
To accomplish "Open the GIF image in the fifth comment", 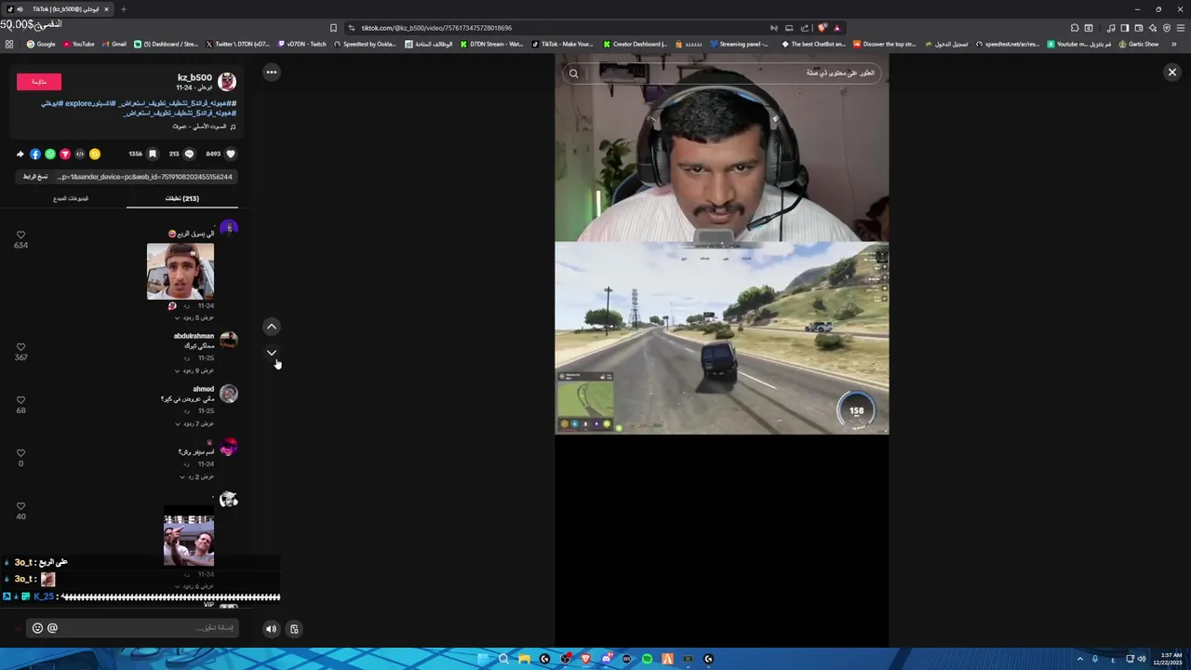I will [189, 536].
